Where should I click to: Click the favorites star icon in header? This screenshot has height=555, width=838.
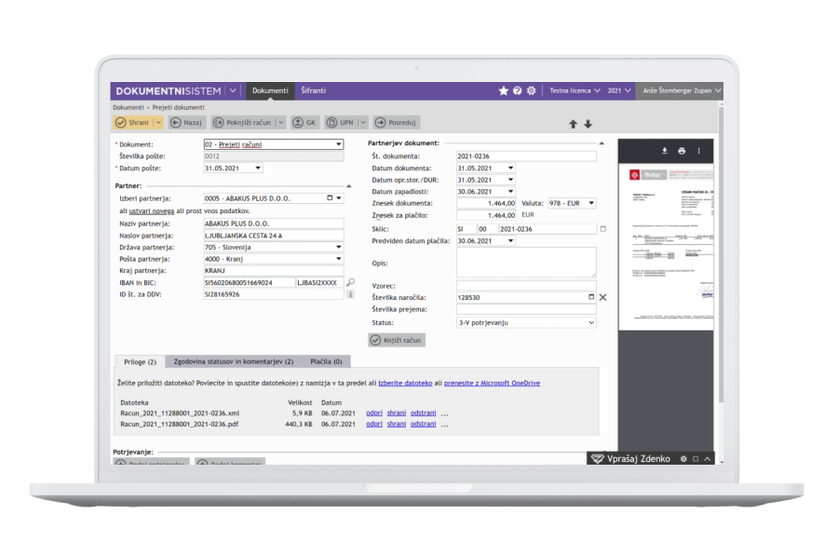click(x=504, y=91)
